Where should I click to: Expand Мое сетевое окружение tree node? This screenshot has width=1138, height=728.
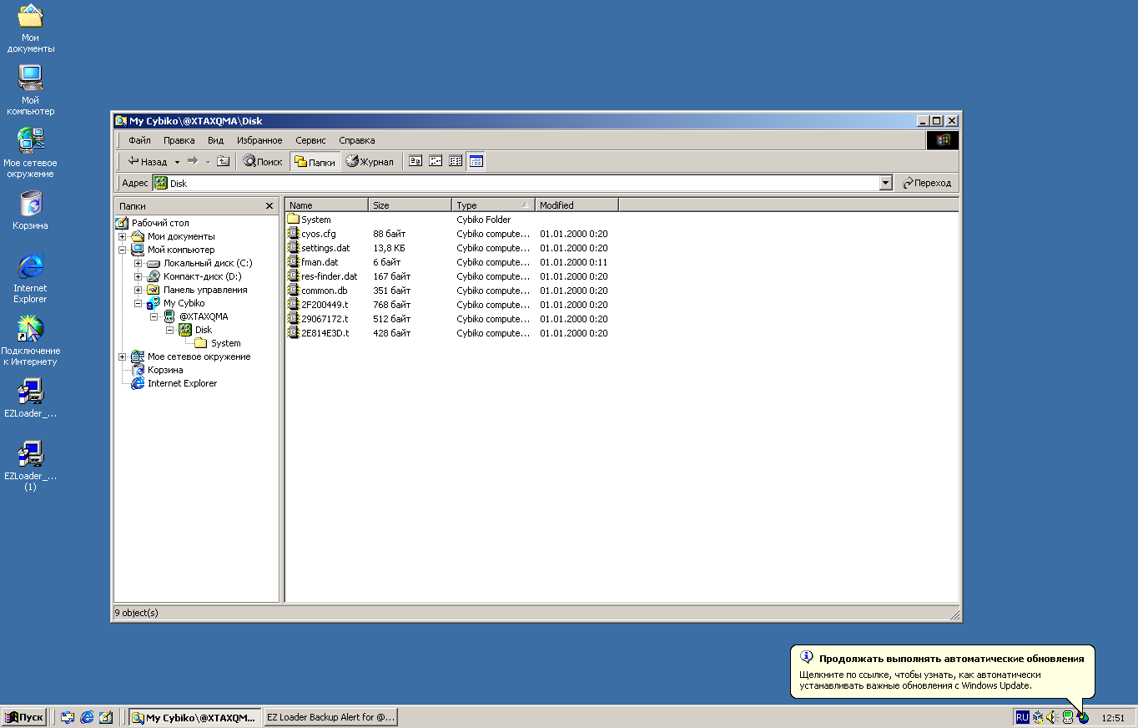click(122, 356)
